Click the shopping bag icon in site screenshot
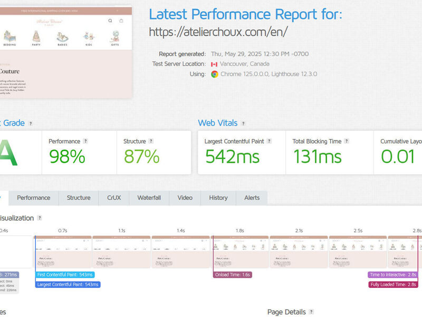 [x=121, y=21]
